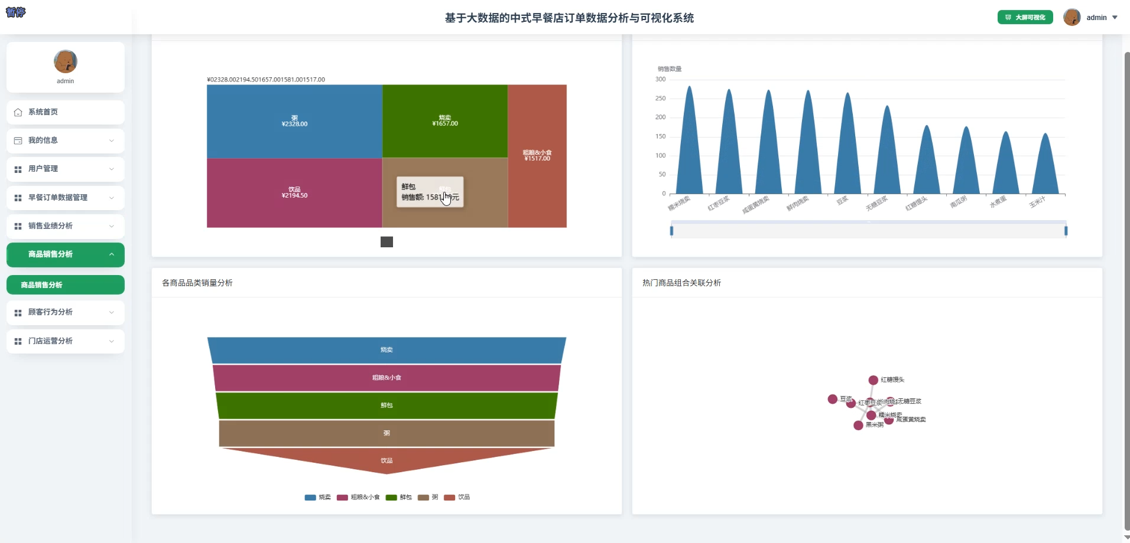The height and width of the screenshot is (543, 1130).
Task: Select the 商品销售分析 submenu item
Action: pos(66,284)
